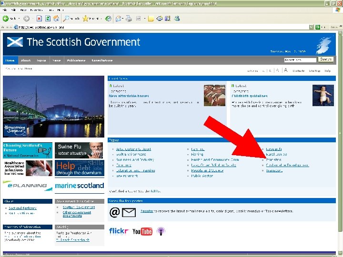This screenshot has width=343, height=257.
Task: Click the envelope subscribe icon
Action: point(129,212)
